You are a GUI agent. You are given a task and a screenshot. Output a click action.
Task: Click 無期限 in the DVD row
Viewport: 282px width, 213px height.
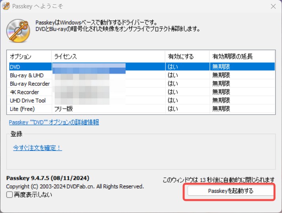(221, 67)
